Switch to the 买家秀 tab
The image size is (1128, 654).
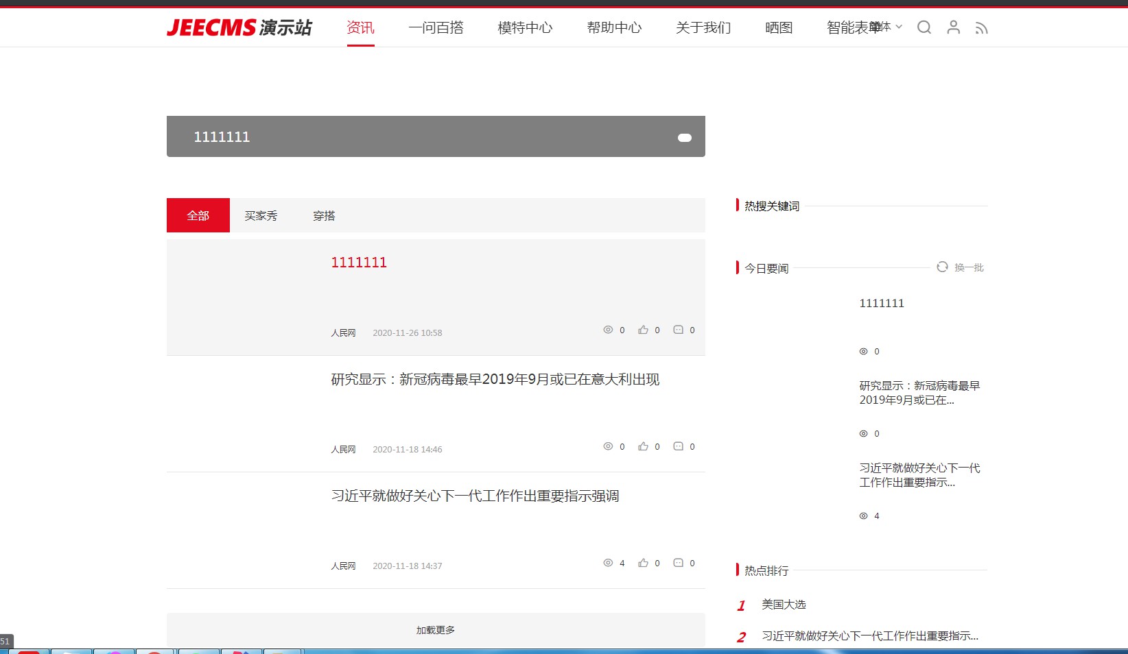click(x=261, y=215)
